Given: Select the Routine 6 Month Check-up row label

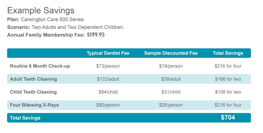Looking at the screenshot, I should [40, 66].
